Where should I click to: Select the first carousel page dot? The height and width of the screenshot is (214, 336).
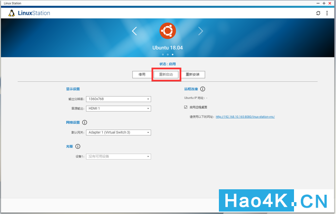[x=163, y=54]
